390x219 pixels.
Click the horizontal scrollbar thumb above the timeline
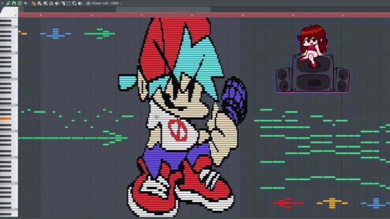pos(164,10)
